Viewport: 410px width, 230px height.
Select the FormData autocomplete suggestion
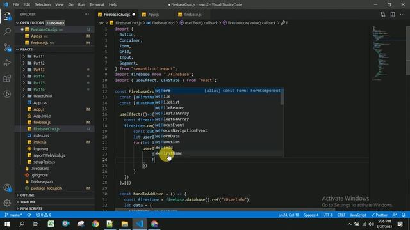click(218, 136)
